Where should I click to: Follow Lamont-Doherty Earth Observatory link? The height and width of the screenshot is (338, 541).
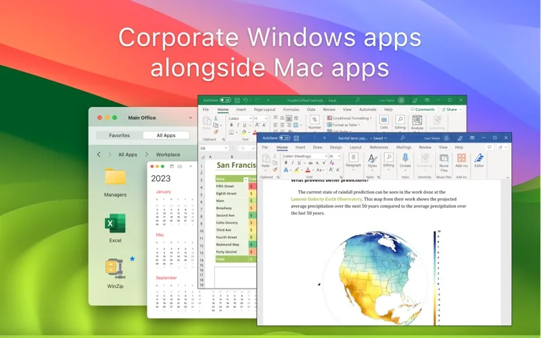(327, 199)
